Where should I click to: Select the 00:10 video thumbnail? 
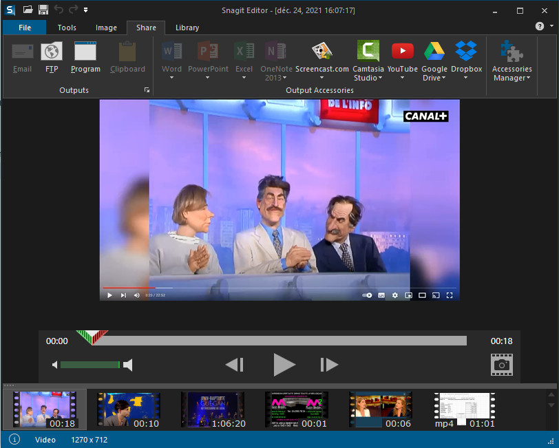point(128,409)
